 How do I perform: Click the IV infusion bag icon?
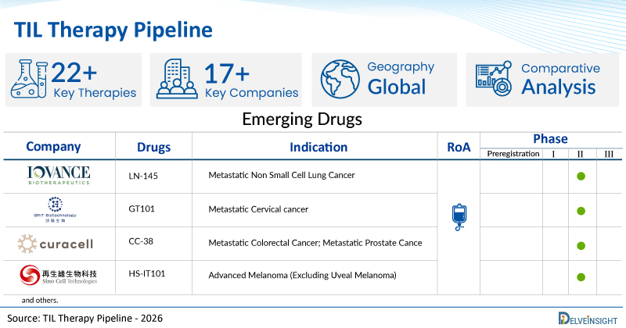pos(459,217)
